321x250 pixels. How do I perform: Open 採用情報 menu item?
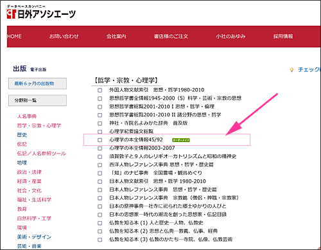tap(283, 37)
